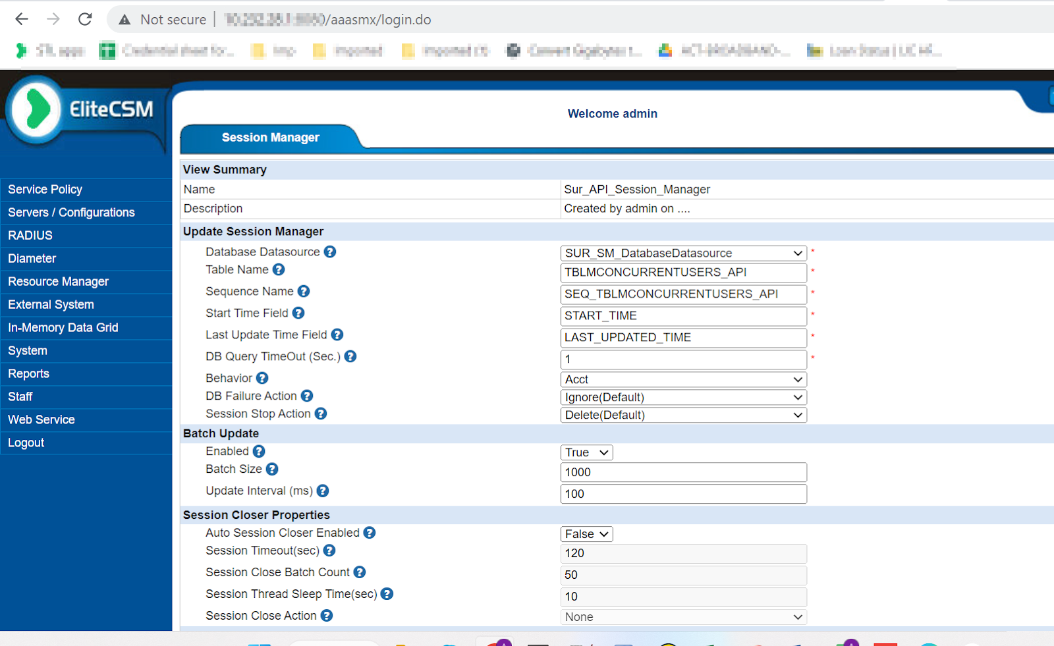Open Web Service section
The image size is (1054, 646).
86,420
